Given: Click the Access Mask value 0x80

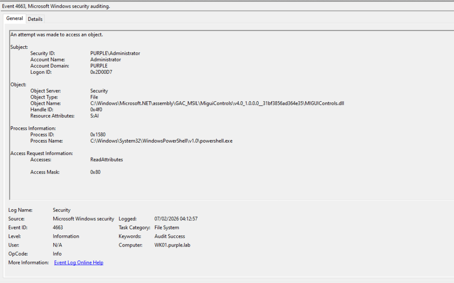Looking at the screenshot, I should pos(95,172).
